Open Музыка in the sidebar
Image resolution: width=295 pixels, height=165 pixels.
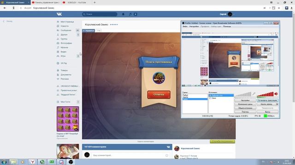65,48
